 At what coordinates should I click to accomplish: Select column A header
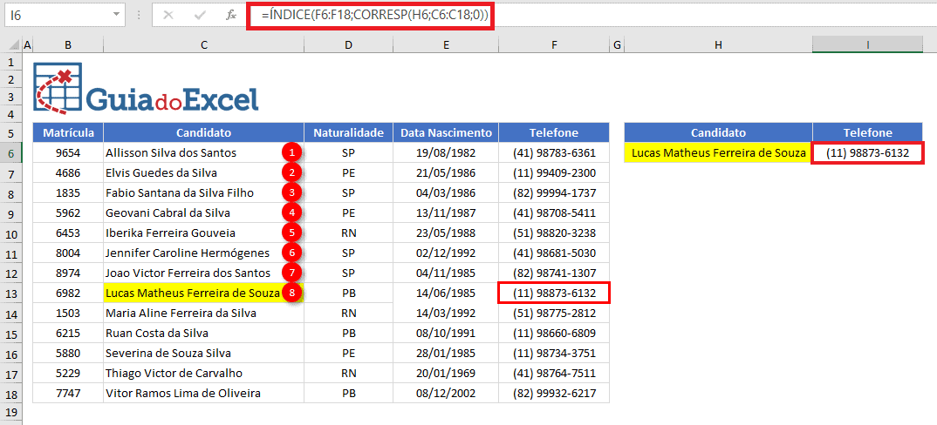26,44
